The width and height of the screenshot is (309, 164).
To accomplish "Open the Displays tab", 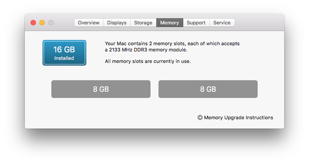I will [117, 23].
